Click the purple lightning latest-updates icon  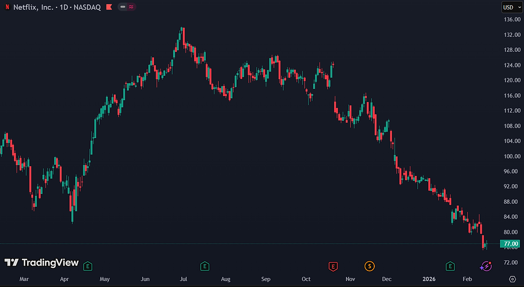(x=486, y=266)
